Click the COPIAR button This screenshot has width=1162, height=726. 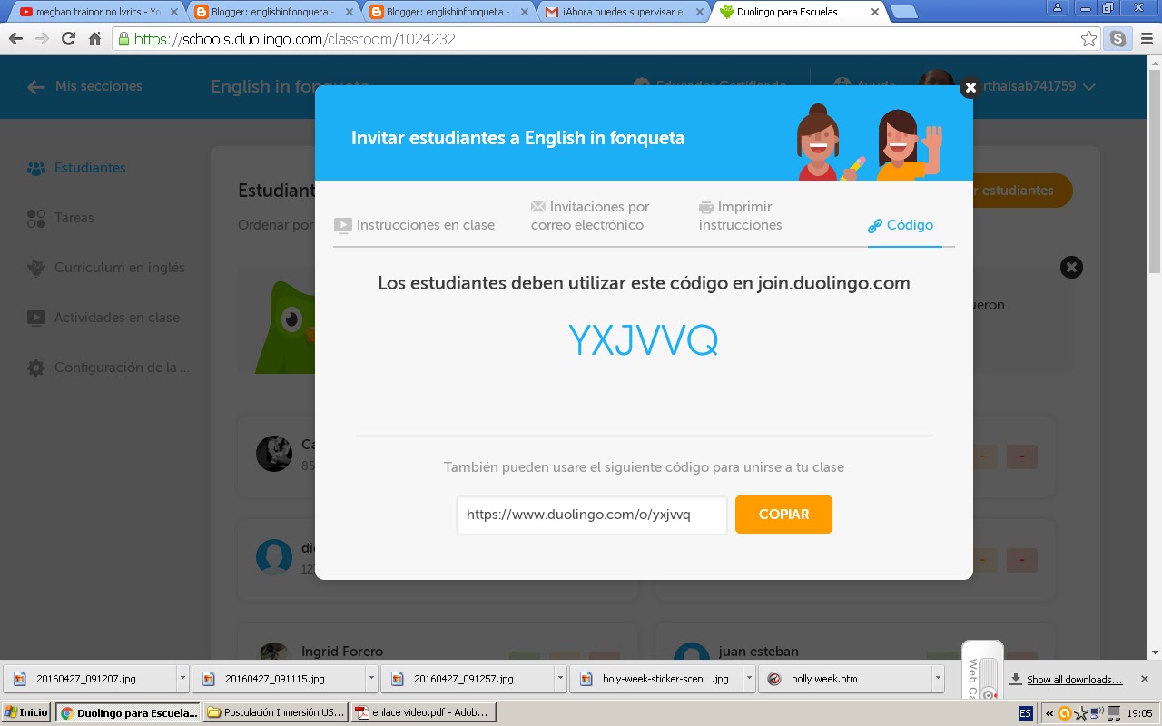pos(783,515)
